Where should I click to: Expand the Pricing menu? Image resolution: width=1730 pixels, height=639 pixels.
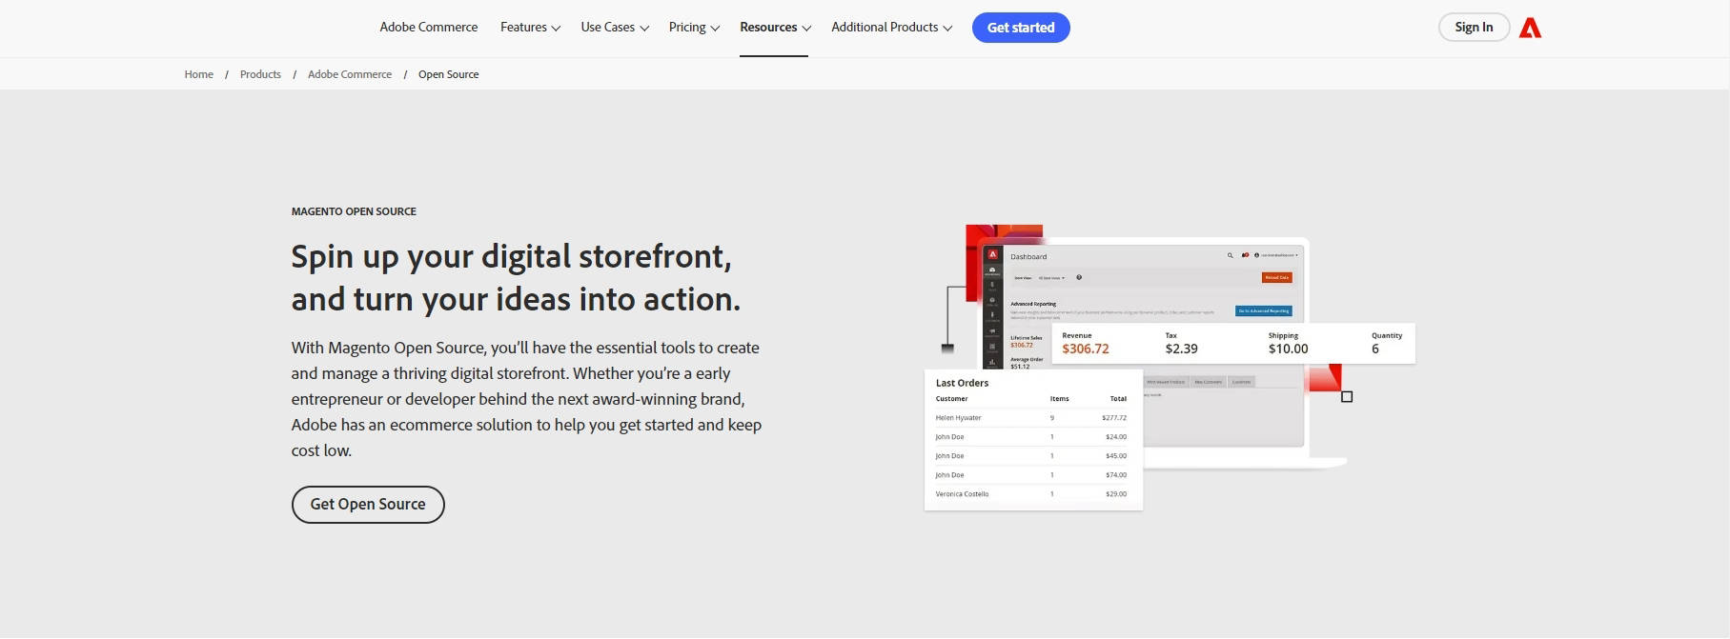(694, 28)
